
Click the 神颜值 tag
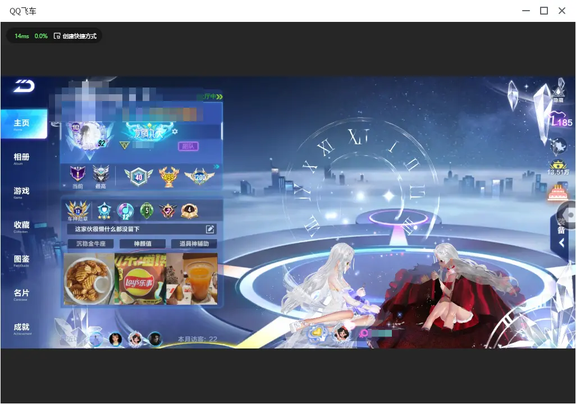point(143,244)
